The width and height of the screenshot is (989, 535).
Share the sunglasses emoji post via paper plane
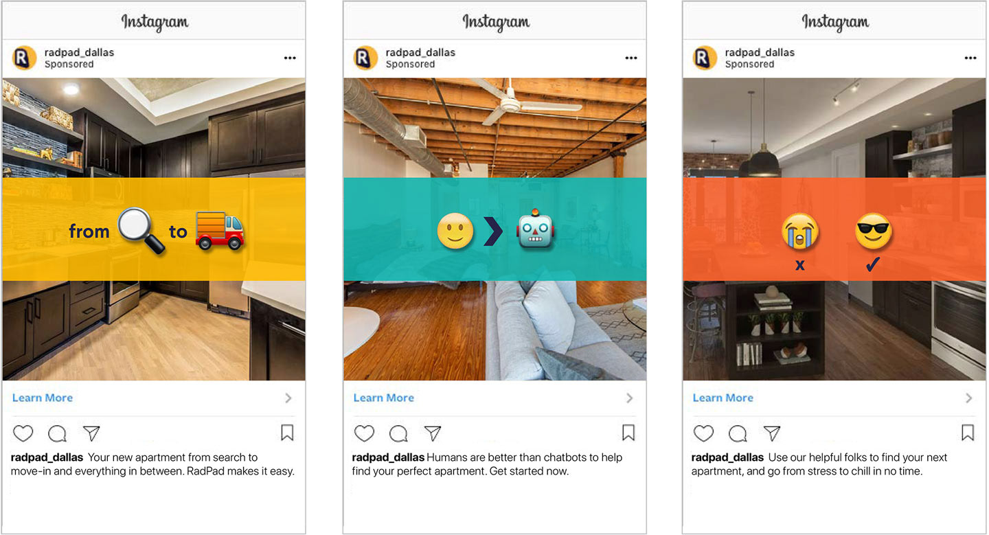772,433
